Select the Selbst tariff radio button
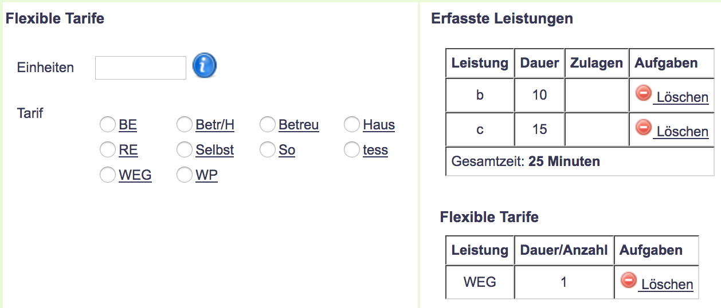Screen dimensions: 721x308 (185, 150)
